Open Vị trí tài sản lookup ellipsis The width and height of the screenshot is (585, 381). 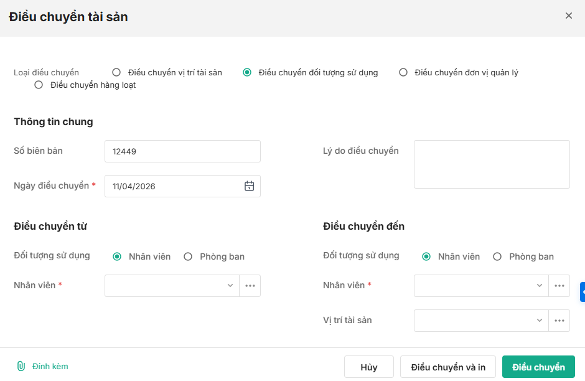[559, 321]
